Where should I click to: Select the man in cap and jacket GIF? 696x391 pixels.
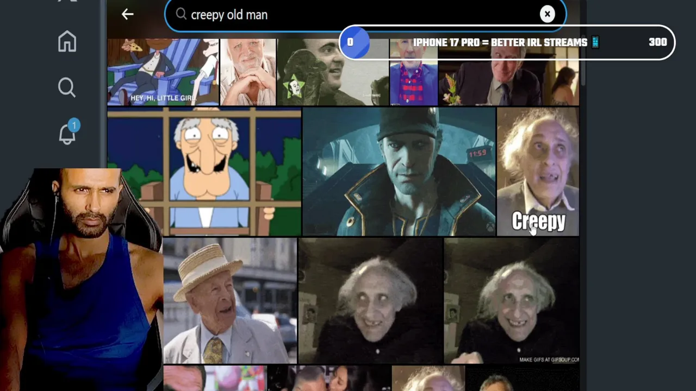[x=399, y=172]
